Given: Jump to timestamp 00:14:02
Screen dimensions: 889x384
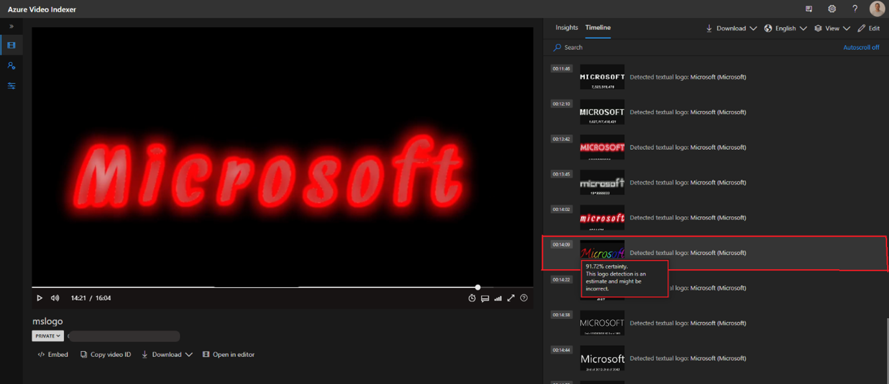Looking at the screenshot, I should 561,209.
